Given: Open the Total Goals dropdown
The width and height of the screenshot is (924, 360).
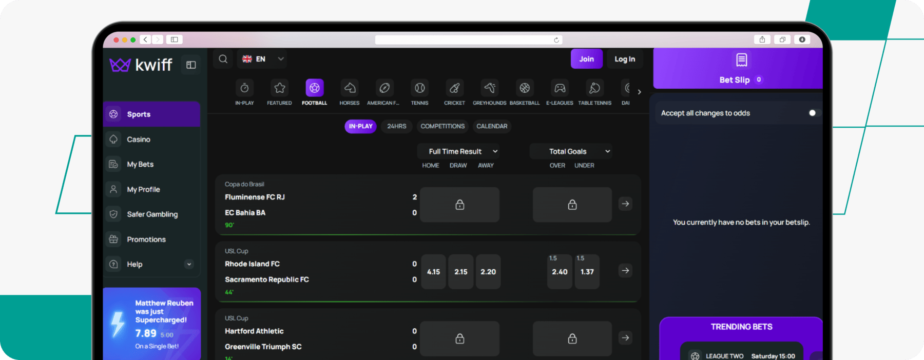Looking at the screenshot, I should coord(572,151).
